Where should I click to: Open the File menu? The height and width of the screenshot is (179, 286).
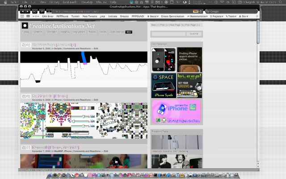click(x=25, y=2)
